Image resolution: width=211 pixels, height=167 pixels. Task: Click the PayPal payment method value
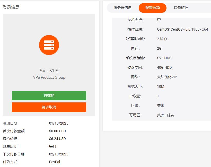(55, 162)
